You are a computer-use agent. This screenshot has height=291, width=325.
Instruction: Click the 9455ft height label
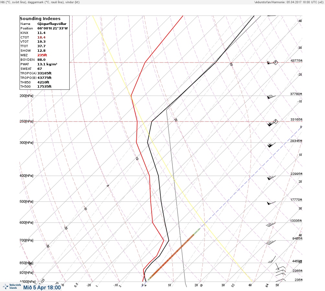pyautogui.click(x=297, y=239)
